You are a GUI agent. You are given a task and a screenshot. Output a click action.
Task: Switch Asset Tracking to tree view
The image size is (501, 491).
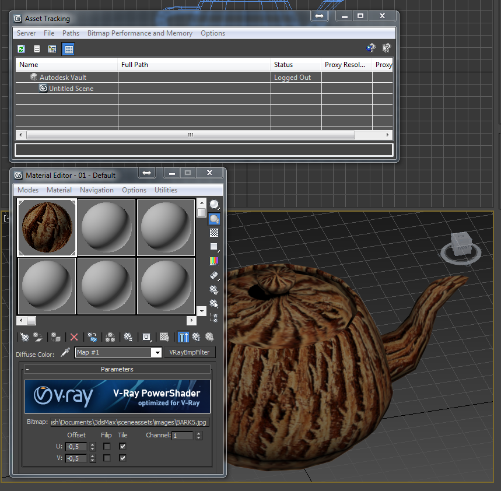click(x=52, y=49)
